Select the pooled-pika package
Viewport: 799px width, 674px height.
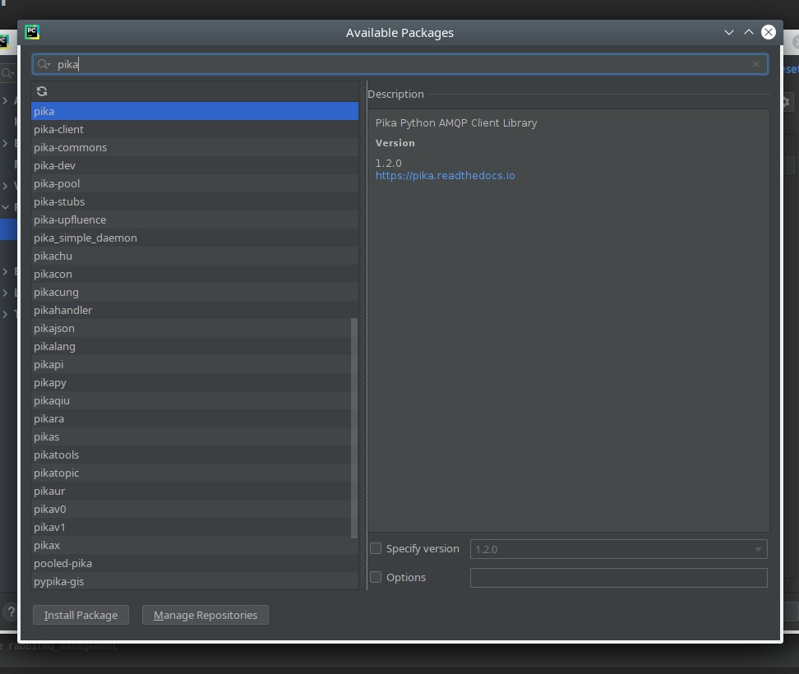(195, 564)
